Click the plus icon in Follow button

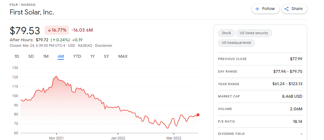tap(257, 9)
